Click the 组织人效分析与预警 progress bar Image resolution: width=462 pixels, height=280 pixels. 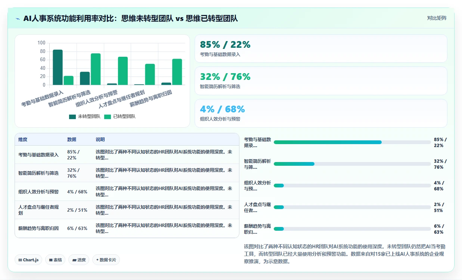pyautogui.click(x=352, y=186)
